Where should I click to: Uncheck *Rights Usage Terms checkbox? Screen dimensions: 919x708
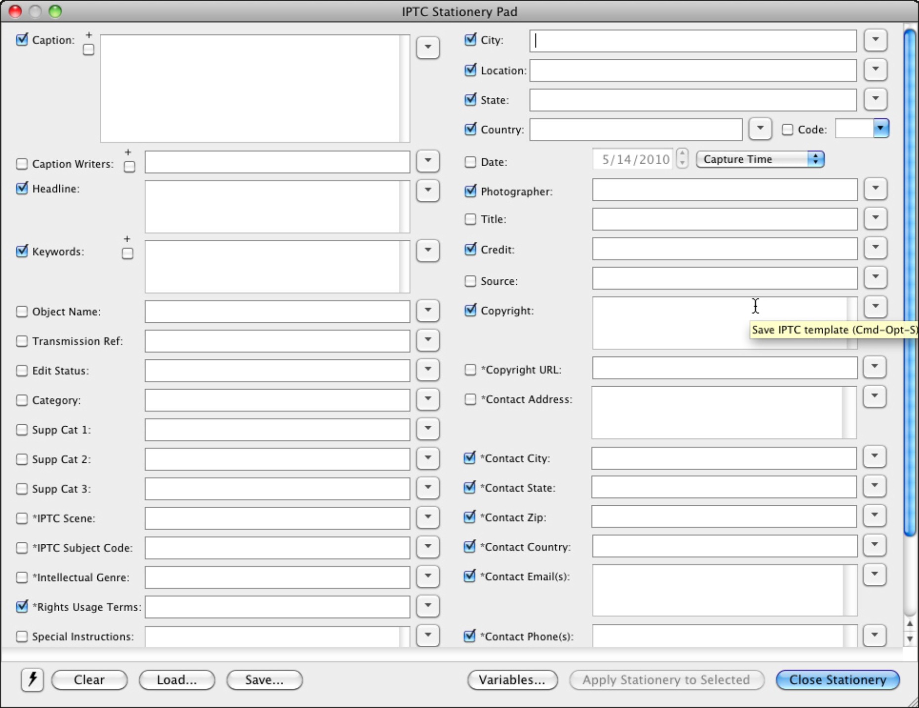(x=22, y=607)
